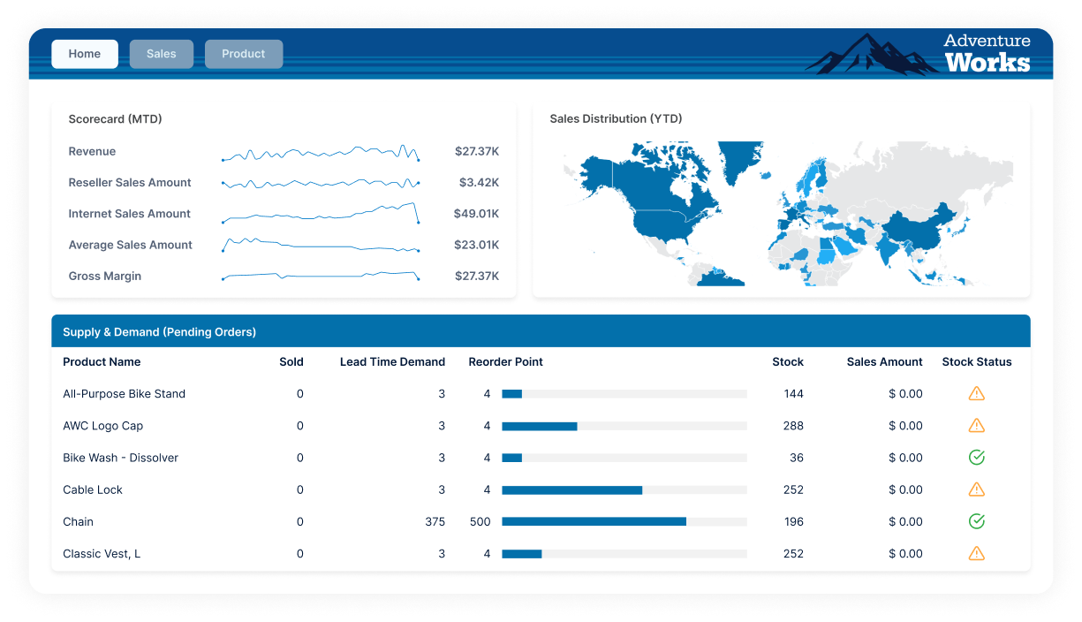
Task: Click the warning icon for Cable Lock
Action: point(976,489)
